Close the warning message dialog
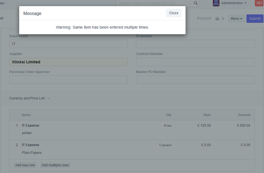 pos(174,13)
